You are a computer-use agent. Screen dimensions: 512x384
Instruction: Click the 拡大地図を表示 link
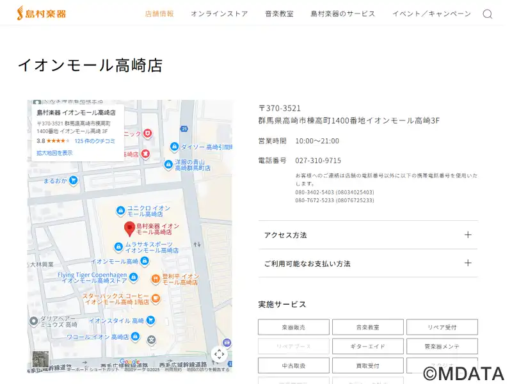click(x=54, y=153)
